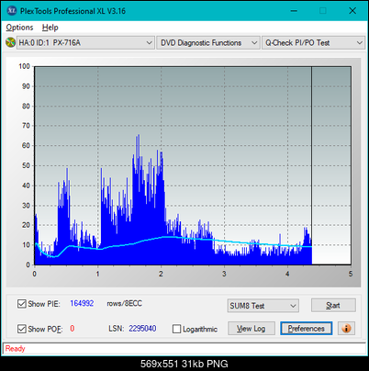This screenshot has width=369, height=371.
Task: Click the POF count 0
Action: 73,329
